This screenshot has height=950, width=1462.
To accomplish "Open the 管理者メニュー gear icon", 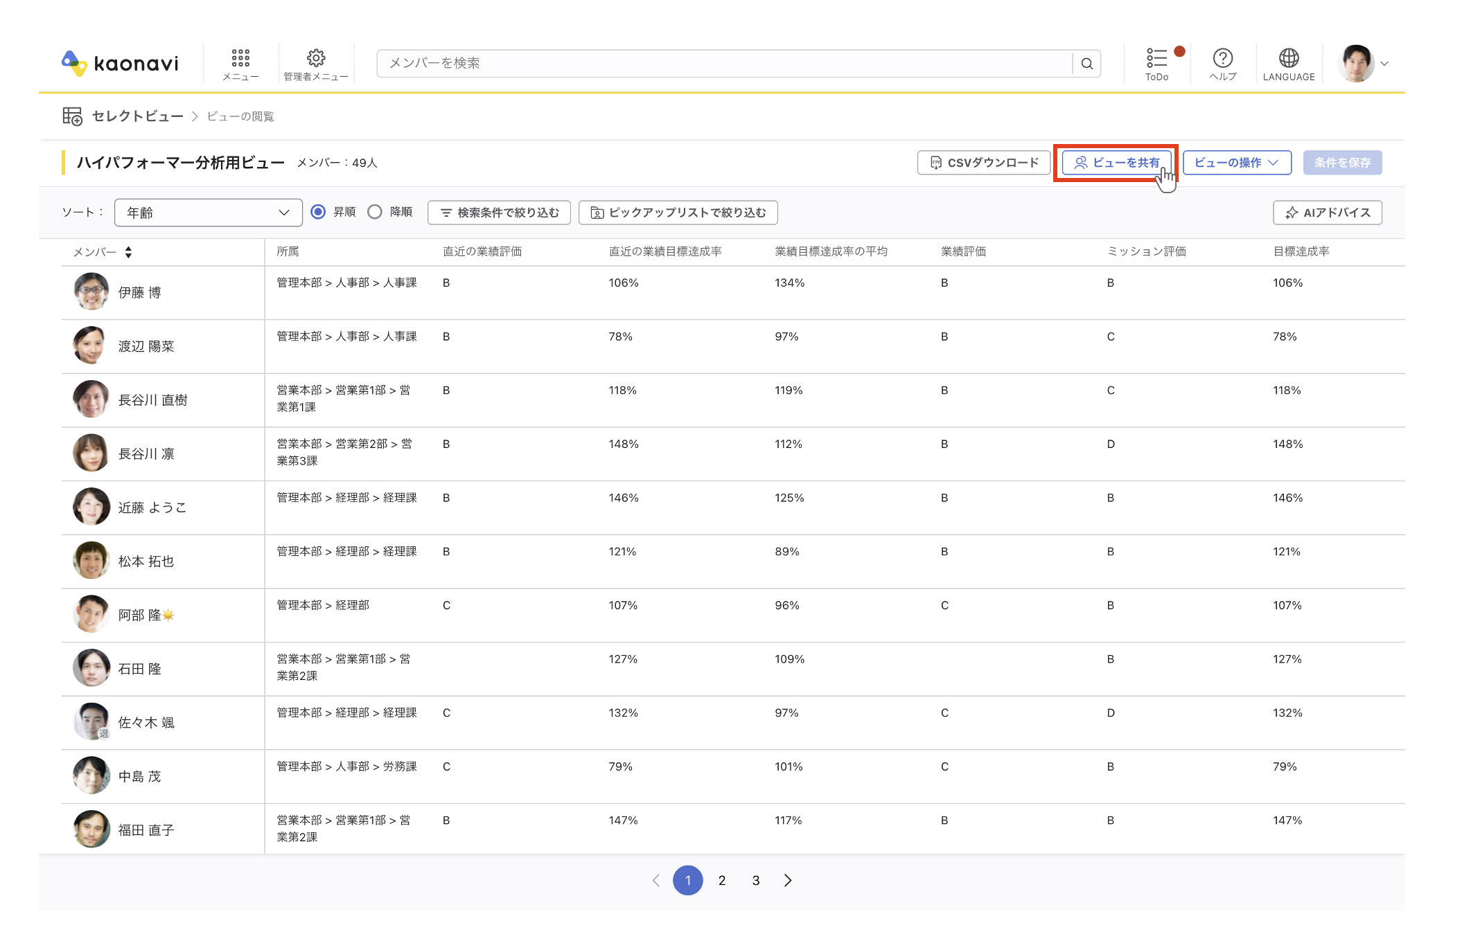I will 316,57.
